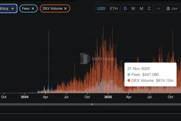Viewport: 181px width, 121px height.
Task: Select the monthly M interval
Action: pos(141,8)
